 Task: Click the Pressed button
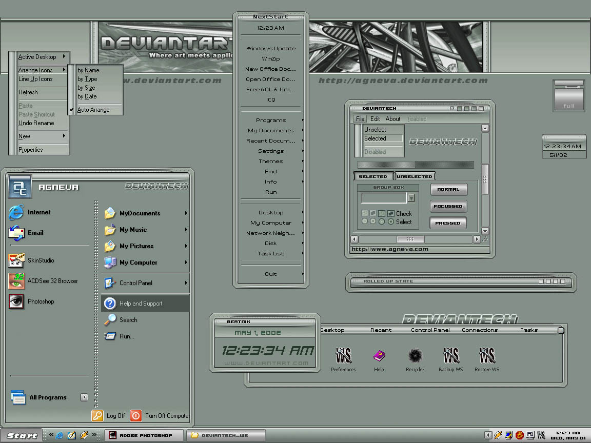448,223
